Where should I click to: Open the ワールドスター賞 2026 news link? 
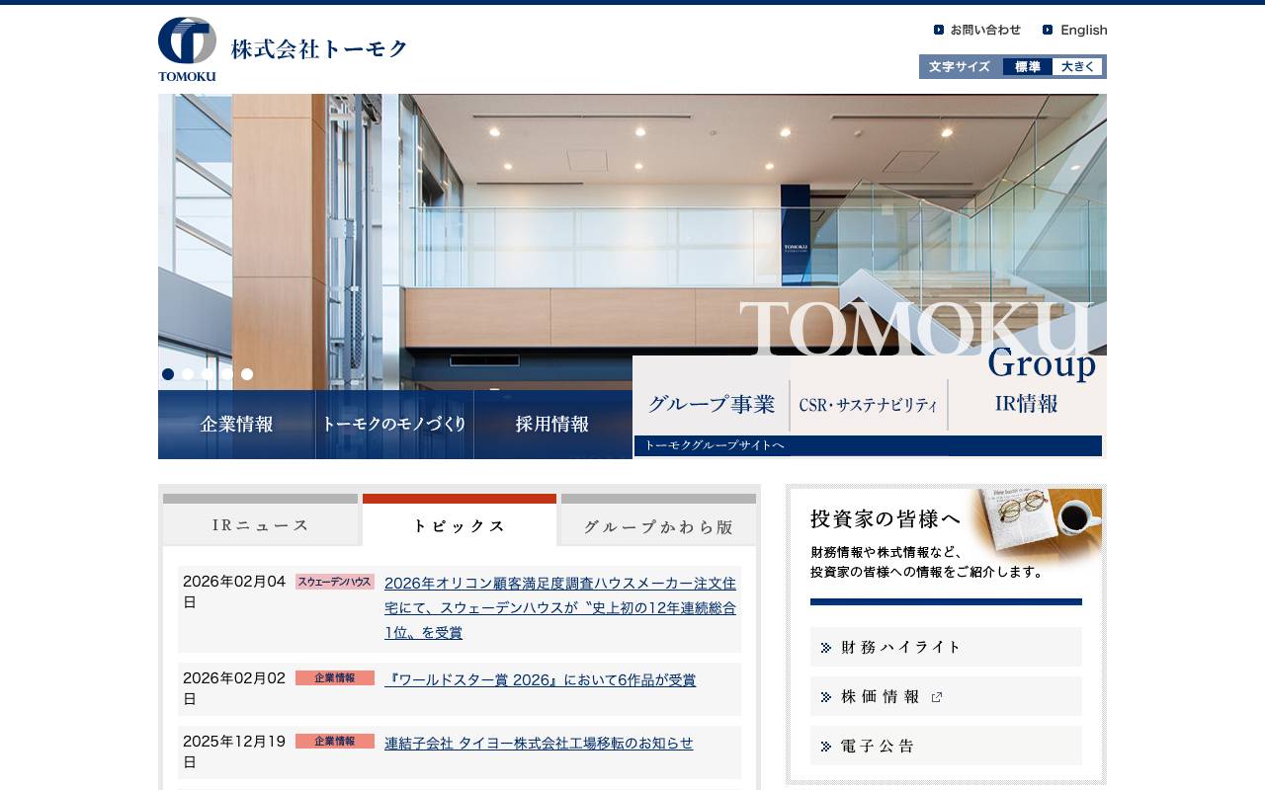click(x=539, y=679)
